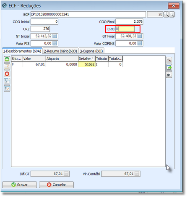Click the search magnifier beside ECF number 26
The image size is (187, 197).
point(166,14)
